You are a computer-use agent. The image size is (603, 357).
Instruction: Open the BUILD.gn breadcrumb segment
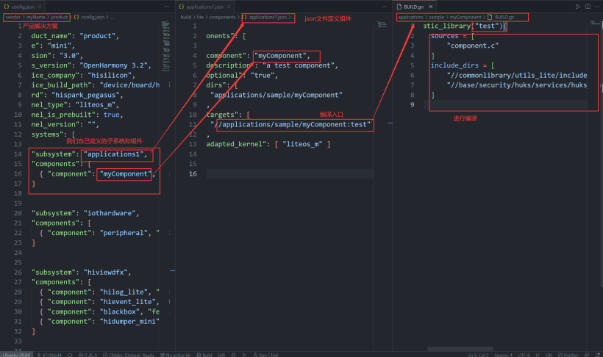pyautogui.click(x=501, y=18)
